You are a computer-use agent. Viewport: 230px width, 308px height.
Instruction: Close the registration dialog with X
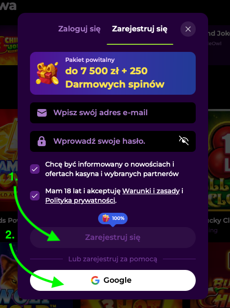(188, 29)
